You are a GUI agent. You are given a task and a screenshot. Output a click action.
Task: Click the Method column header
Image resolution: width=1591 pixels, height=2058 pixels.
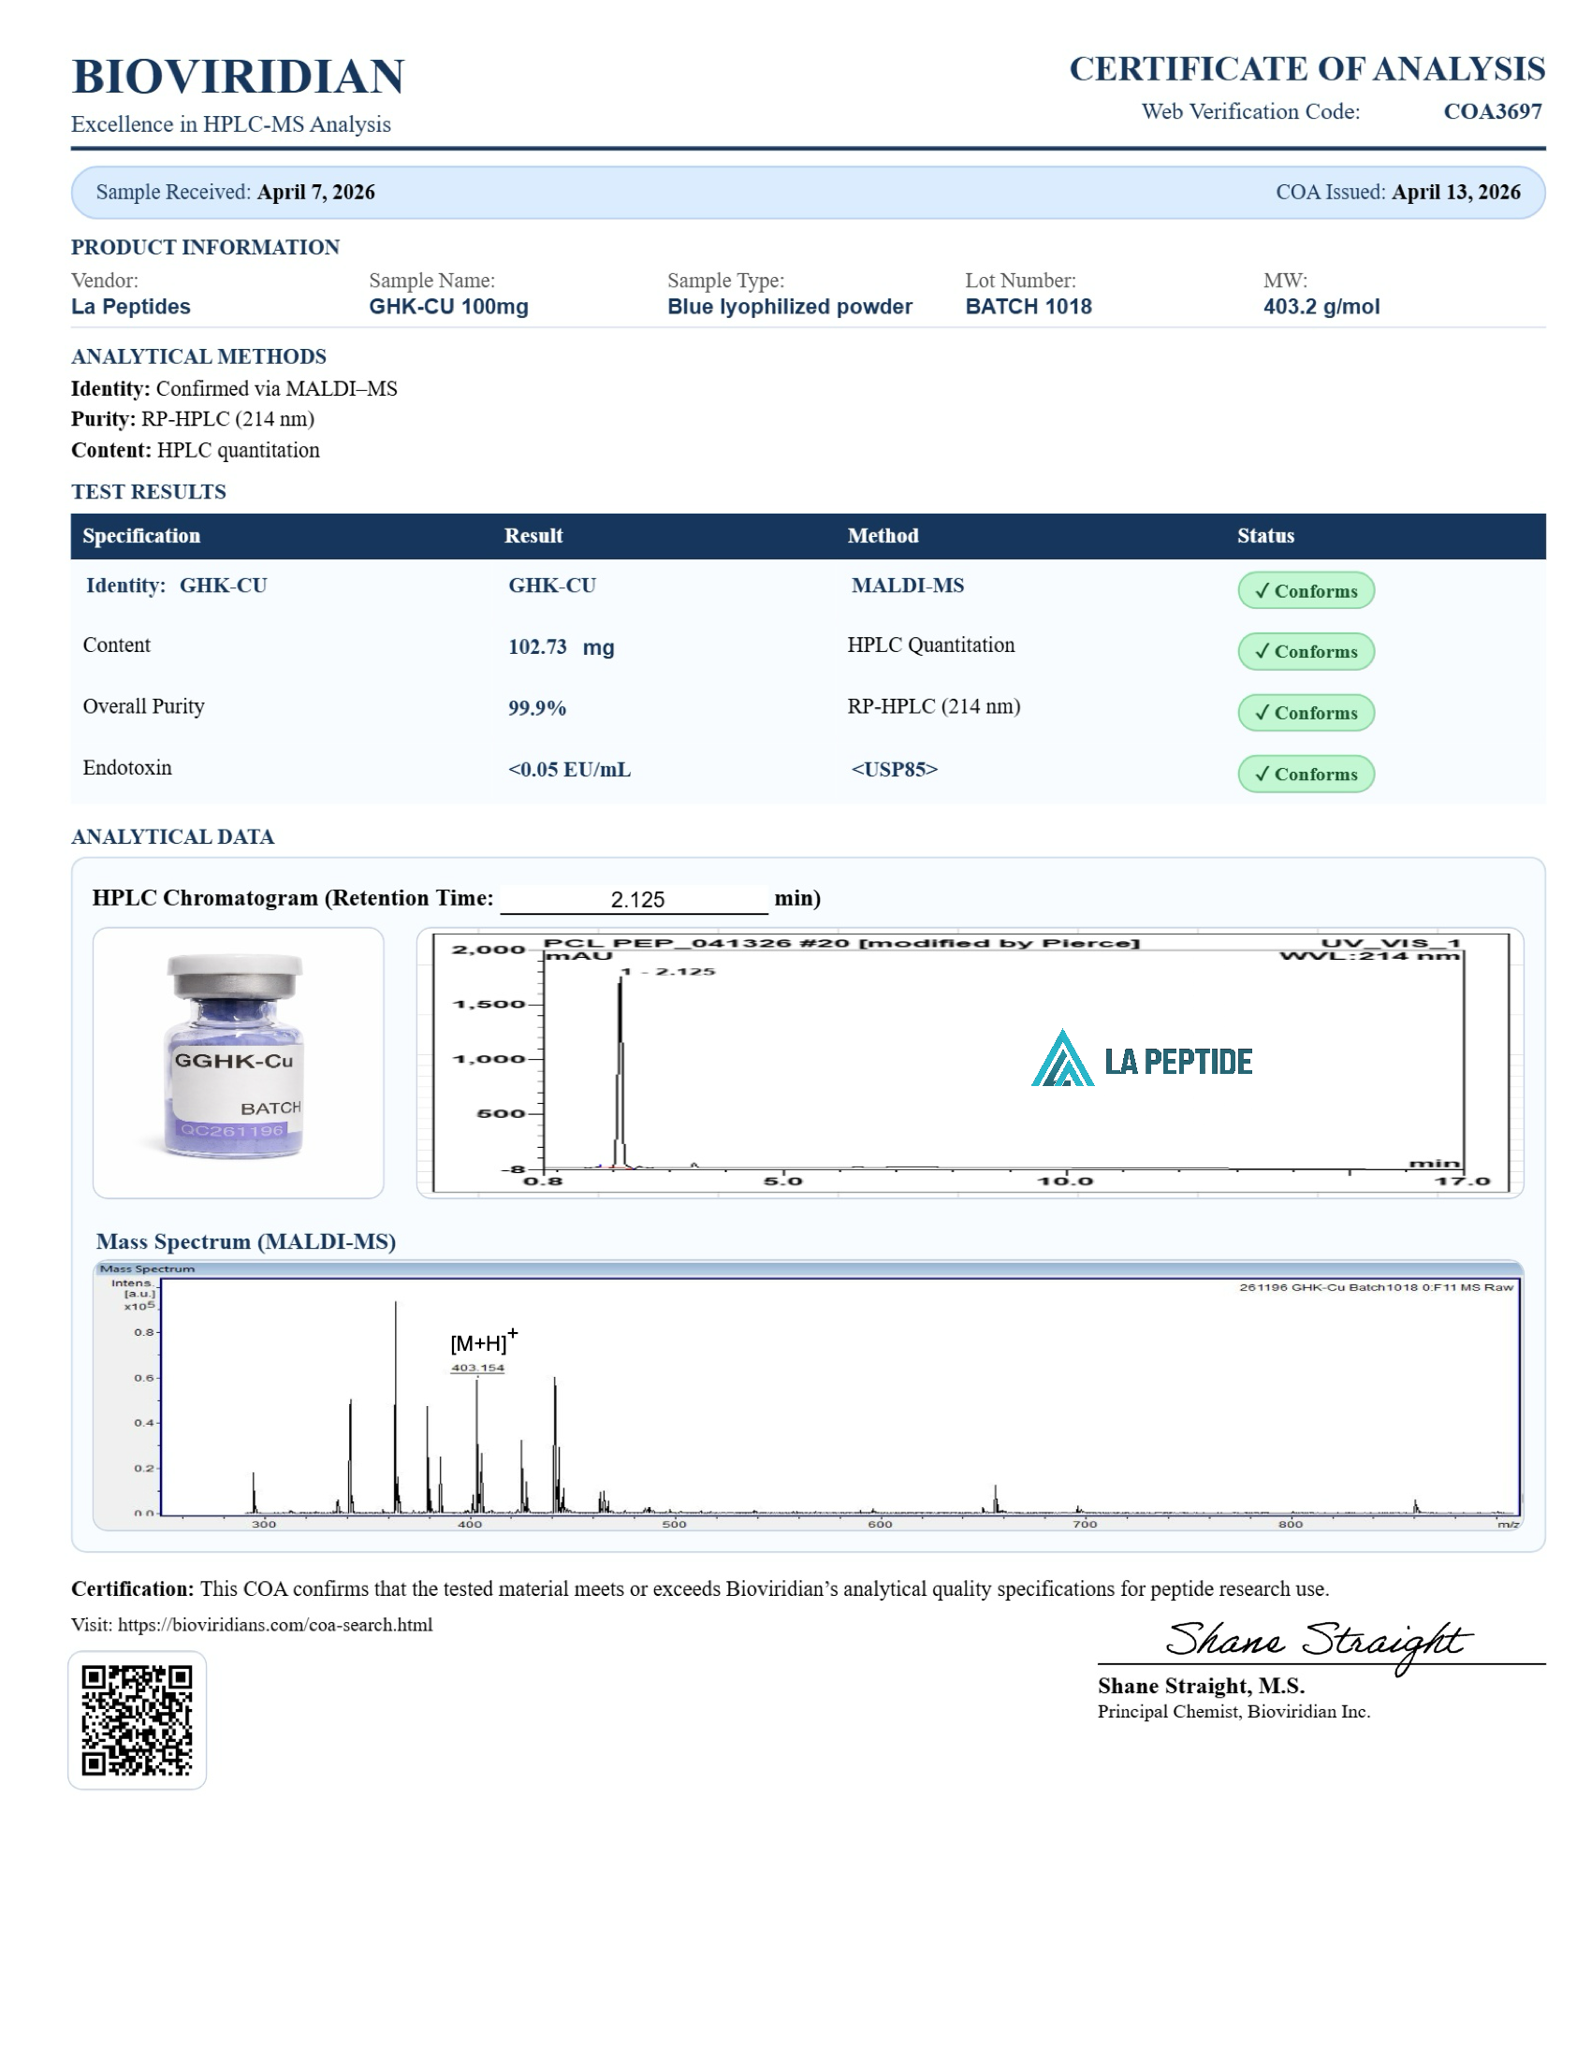click(883, 535)
